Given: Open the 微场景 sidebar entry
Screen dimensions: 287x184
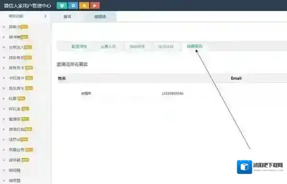Looking at the screenshot, I should point(14,160).
